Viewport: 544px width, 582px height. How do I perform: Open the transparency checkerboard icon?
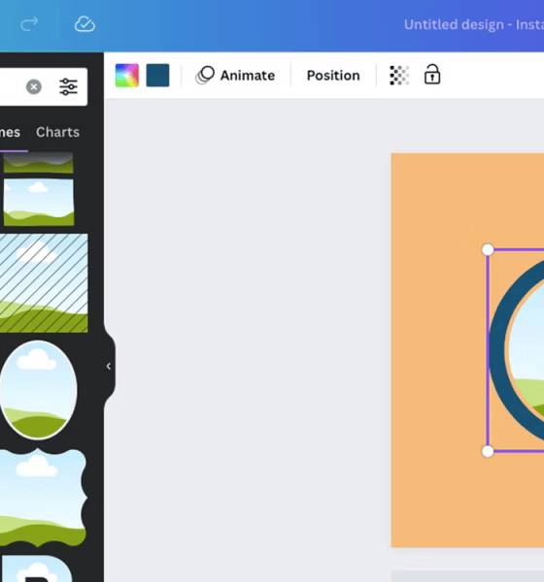click(x=399, y=76)
